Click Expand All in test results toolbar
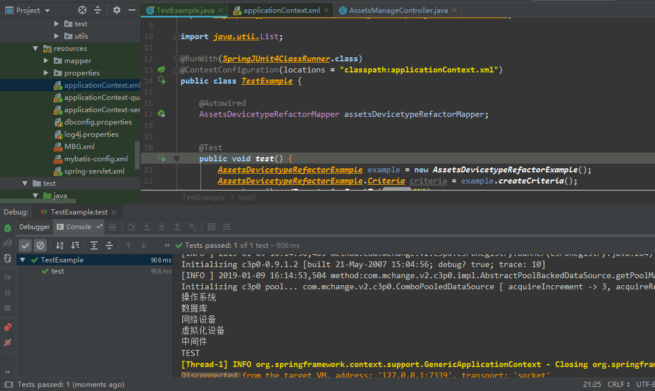This screenshot has height=391, width=655. [x=93, y=245]
